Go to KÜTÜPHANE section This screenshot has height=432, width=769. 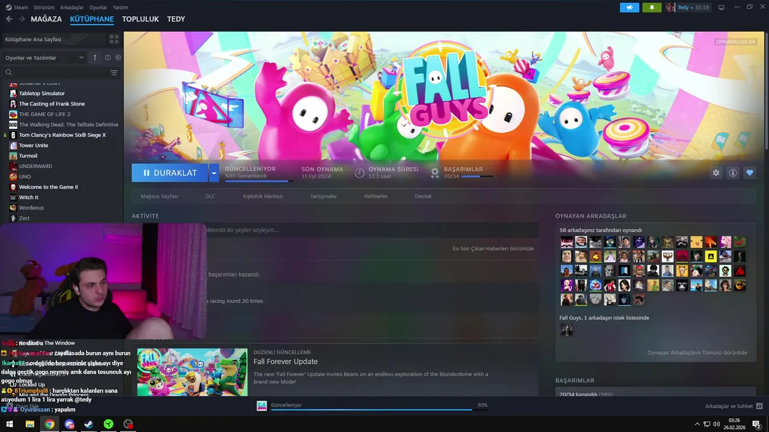92,19
